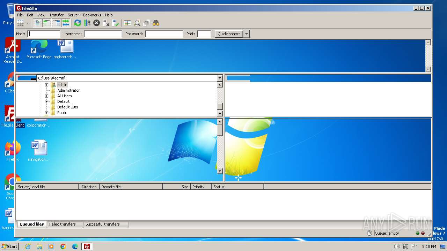Screen dimensions: 447x251
Task: Click the Quickconnect button
Action: coord(229,34)
